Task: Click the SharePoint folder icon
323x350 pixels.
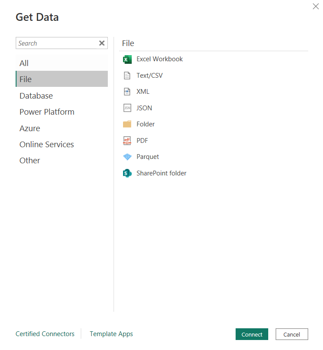Action: tap(127, 173)
